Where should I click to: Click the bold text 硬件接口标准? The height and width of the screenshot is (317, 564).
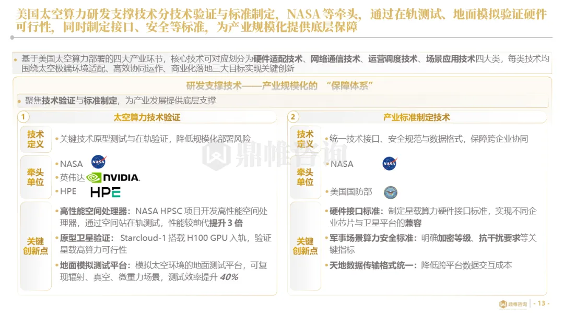tap(355, 211)
